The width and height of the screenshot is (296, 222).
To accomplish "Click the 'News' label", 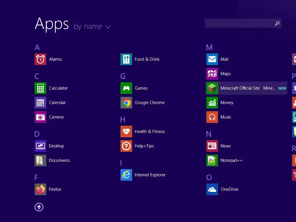I will tap(225, 146).
